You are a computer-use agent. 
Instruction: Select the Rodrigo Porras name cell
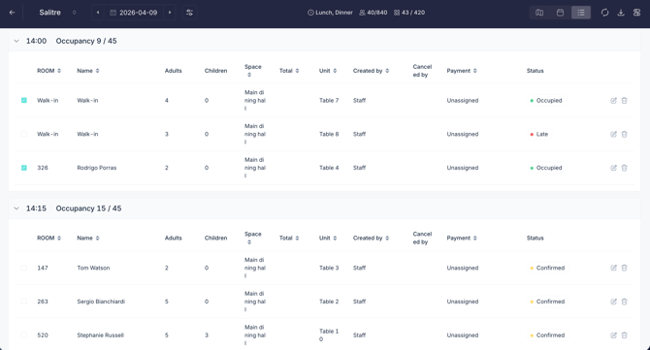[x=97, y=168]
